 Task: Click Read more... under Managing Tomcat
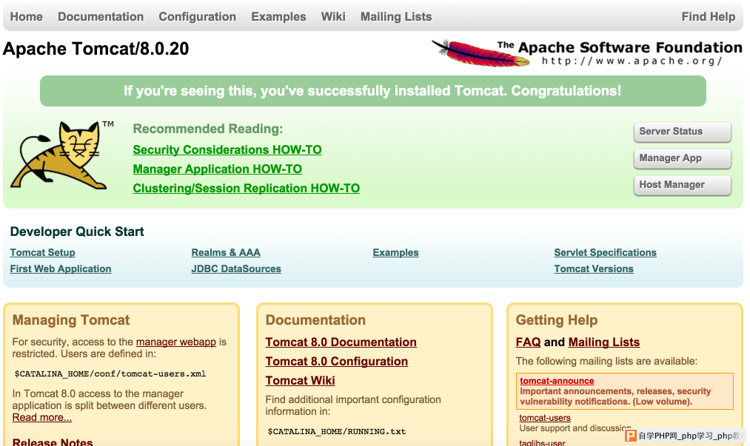pos(42,417)
